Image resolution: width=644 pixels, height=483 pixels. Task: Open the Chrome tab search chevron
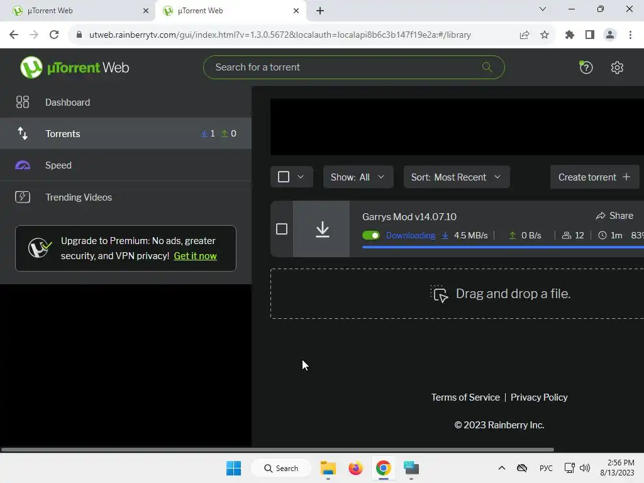point(543,9)
